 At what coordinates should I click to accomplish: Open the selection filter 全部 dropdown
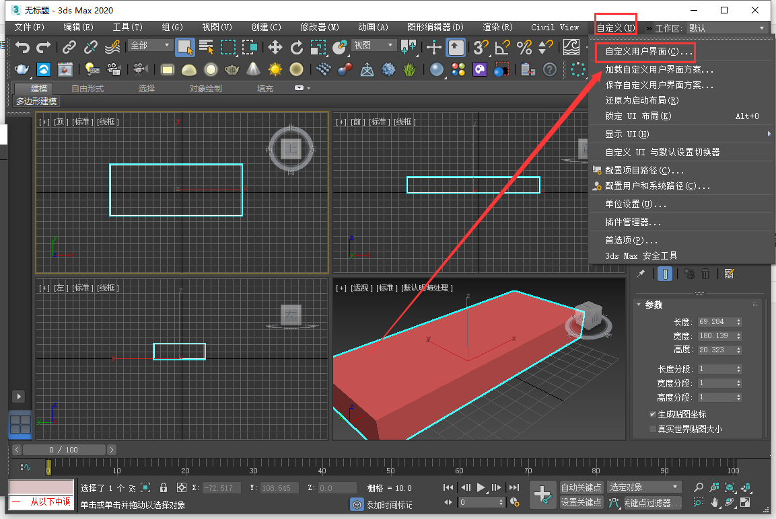coord(150,46)
